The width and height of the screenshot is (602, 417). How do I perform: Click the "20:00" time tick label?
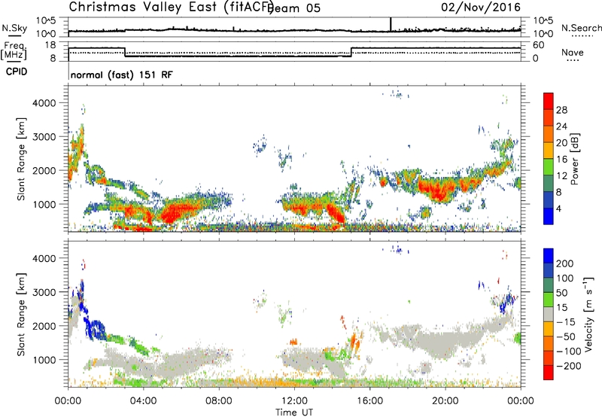coord(445,401)
